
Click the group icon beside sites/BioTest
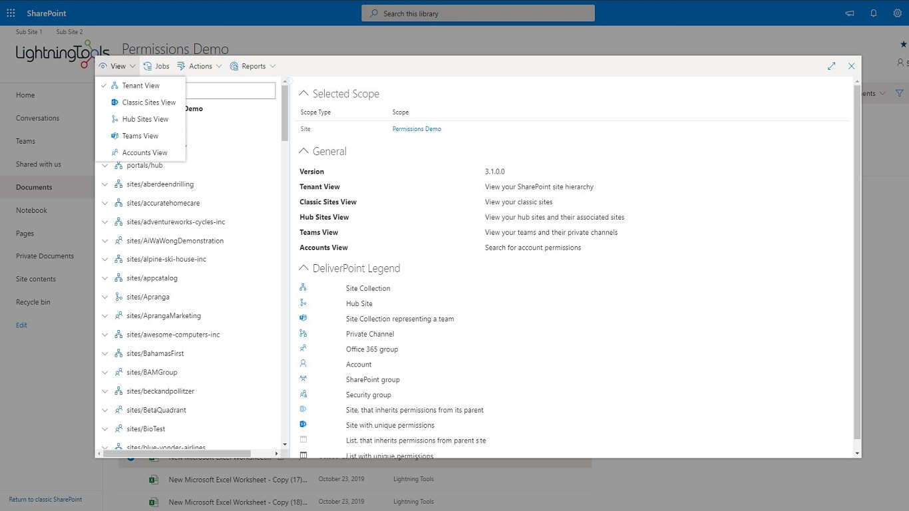pos(118,428)
